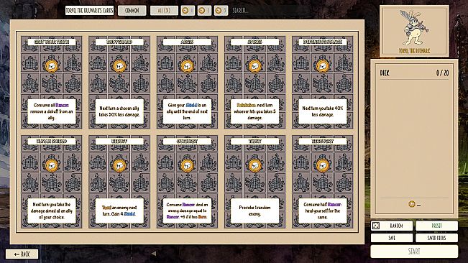This screenshot has width=468, height=263.
Task: Select the Torvi, the Bulwark's Cards tab
Action: click(x=90, y=11)
